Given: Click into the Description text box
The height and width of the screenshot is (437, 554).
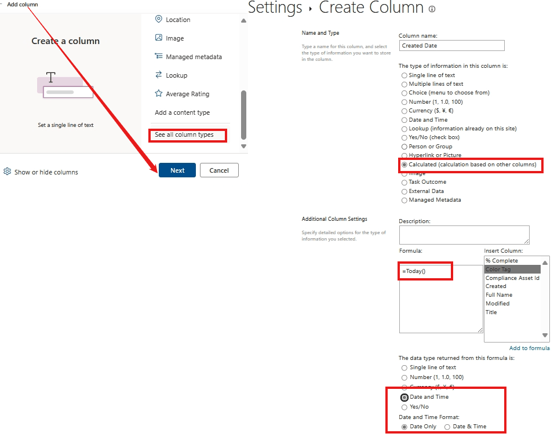Looking at the screenshot, I should click(x=464, y=235).
